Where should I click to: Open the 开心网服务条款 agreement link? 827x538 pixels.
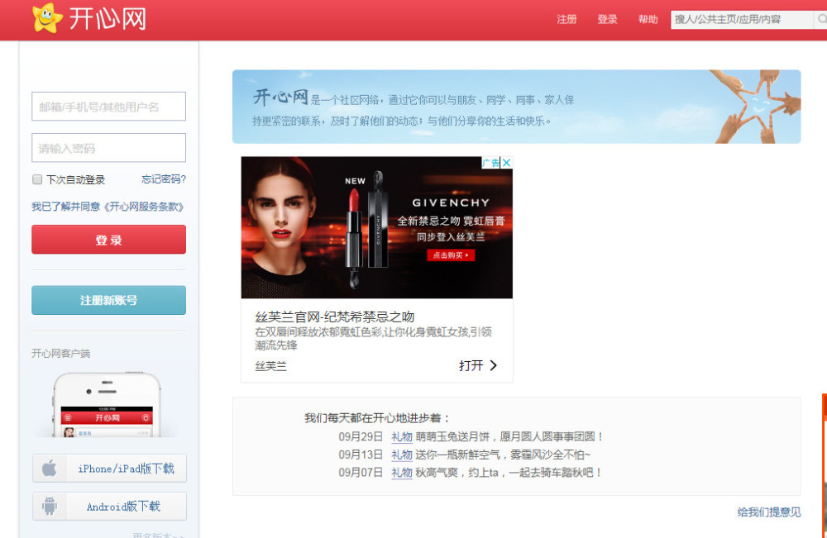coord(108,207)
